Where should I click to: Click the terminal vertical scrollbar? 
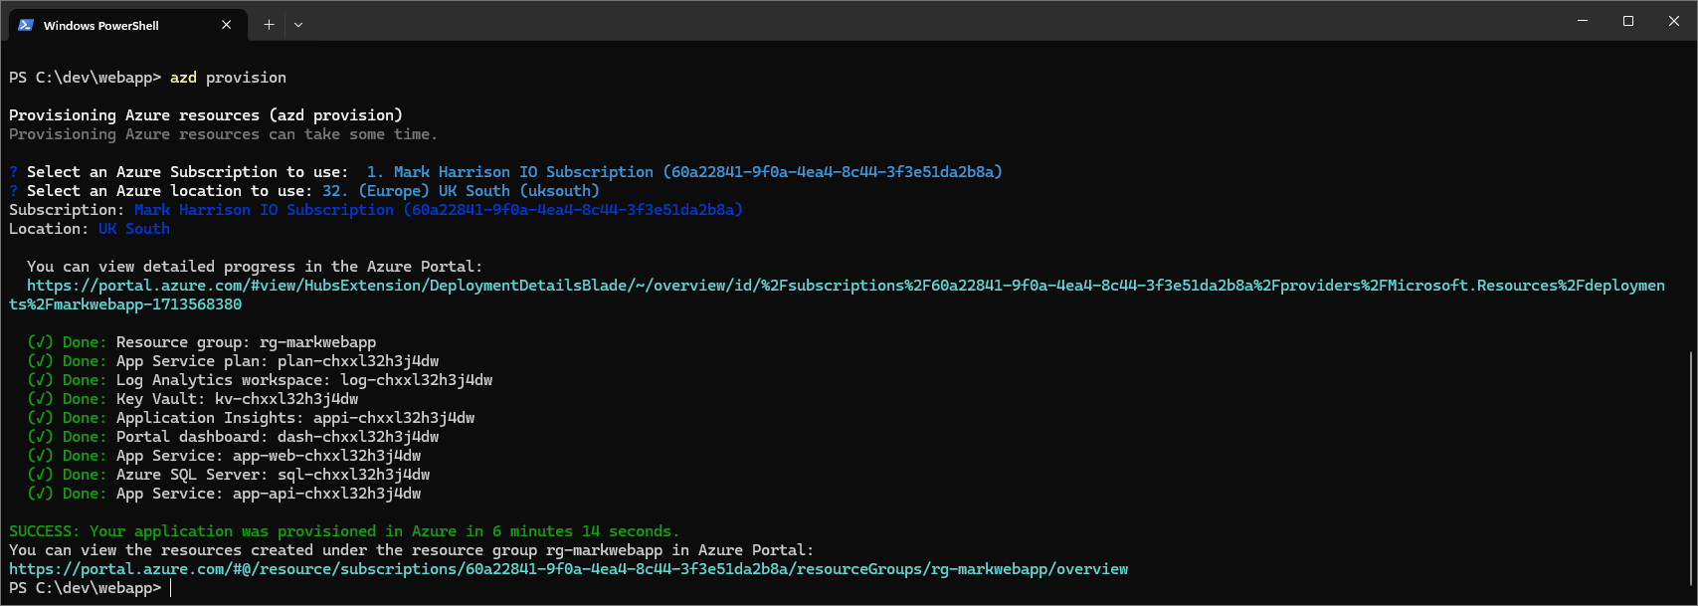pos(1691,468)
